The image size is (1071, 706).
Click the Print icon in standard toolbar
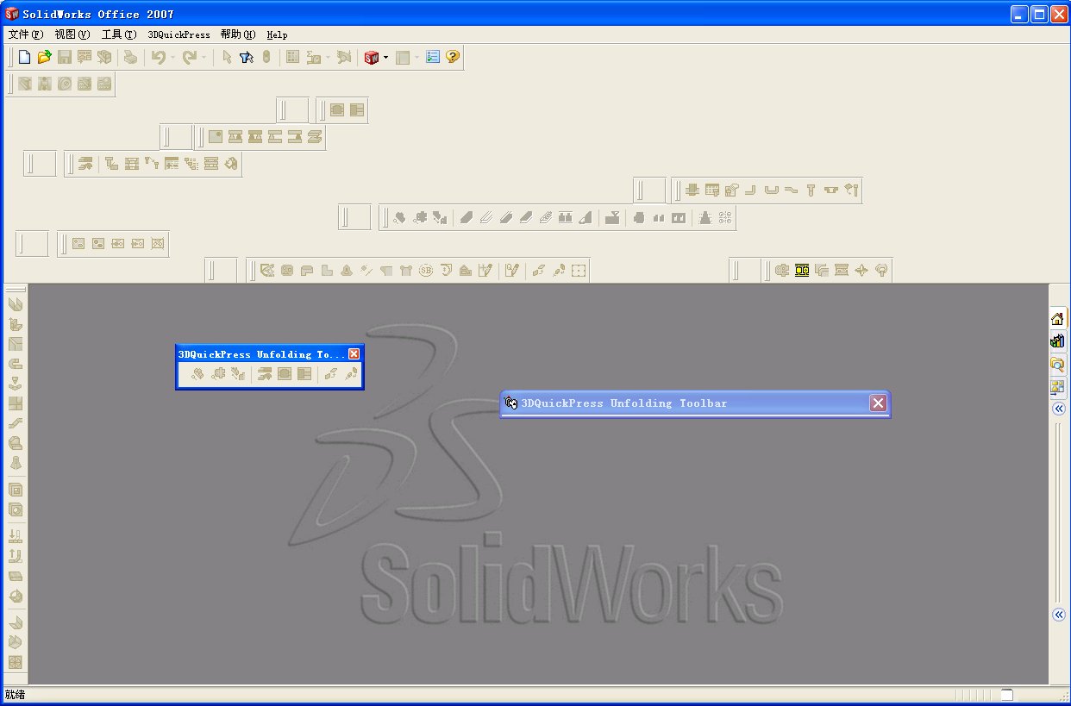(129, 58)
